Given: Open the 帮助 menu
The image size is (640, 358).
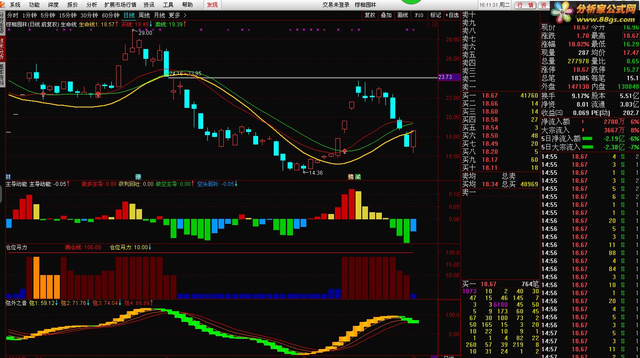Looking at the screenshot, I should pyautogui.click(x=188, y=5).
